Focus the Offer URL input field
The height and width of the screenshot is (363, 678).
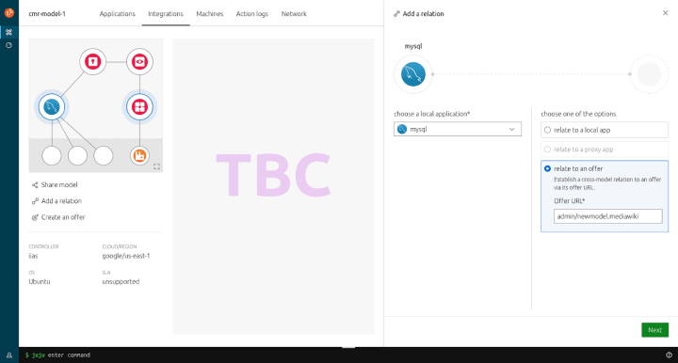click(608, 216)
